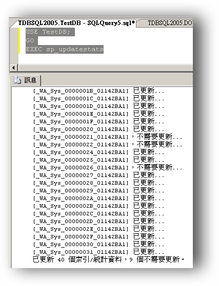Image resolution: width=219 pixels, height=286 pixels.
Task: Select the _WA_Sys_0000002C_01142BA1 message row
Action: (98, 213)
